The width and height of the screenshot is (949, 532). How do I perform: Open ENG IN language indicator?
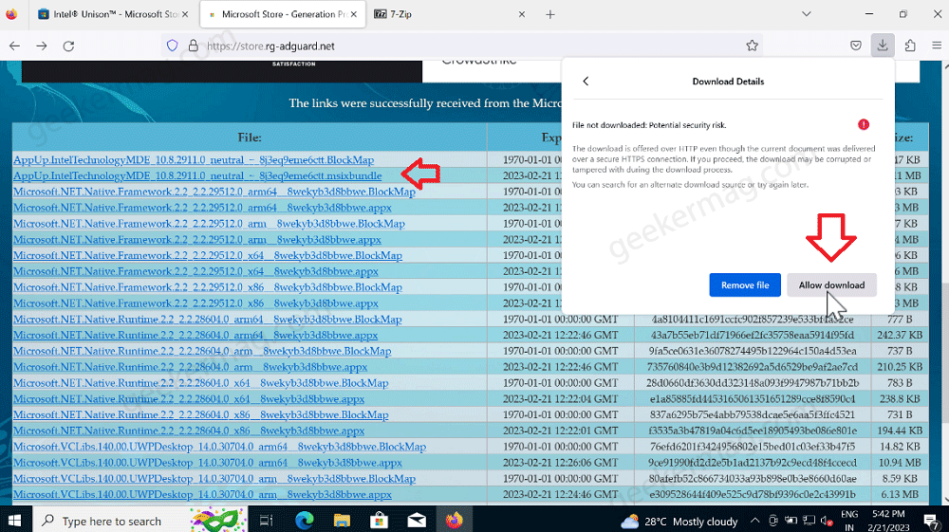849,521
